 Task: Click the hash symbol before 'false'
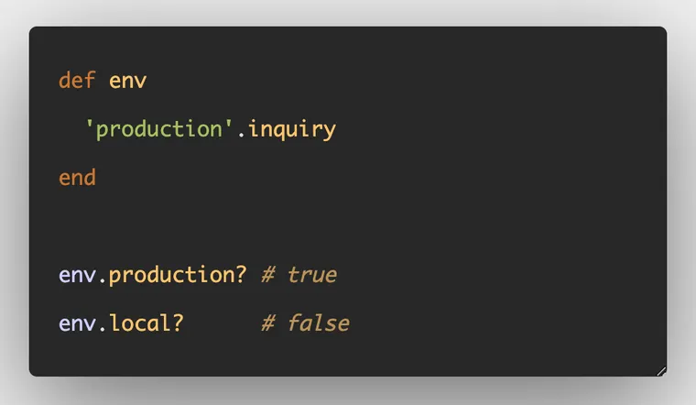click(x=268, y=323)
